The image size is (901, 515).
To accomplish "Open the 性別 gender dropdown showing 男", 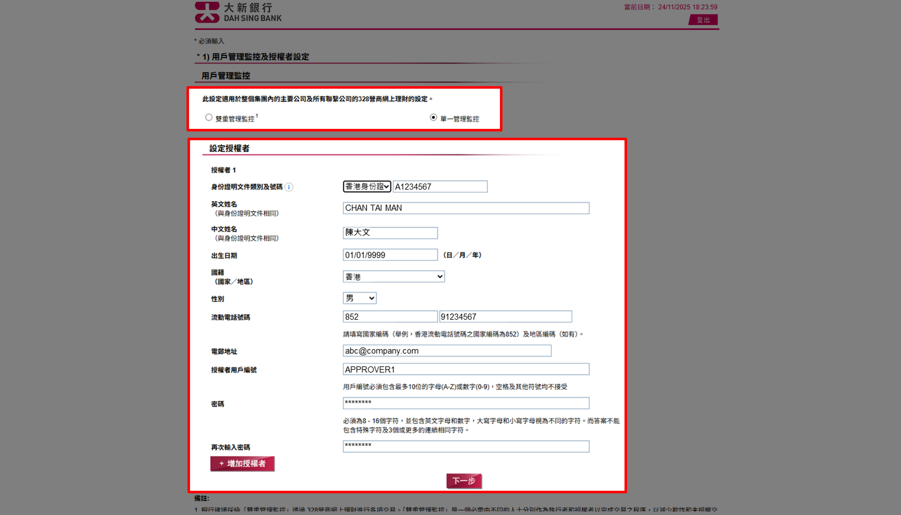I will coord(359,298).
